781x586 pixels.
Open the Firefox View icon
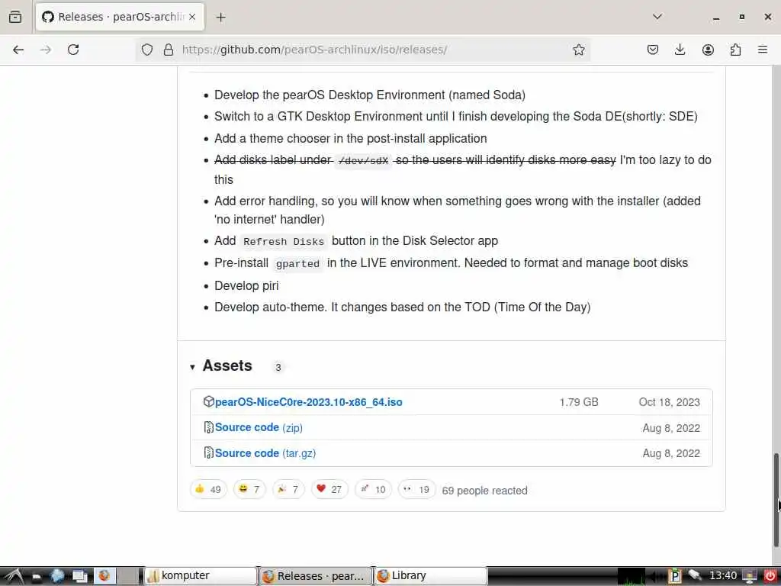click(15, 17)
